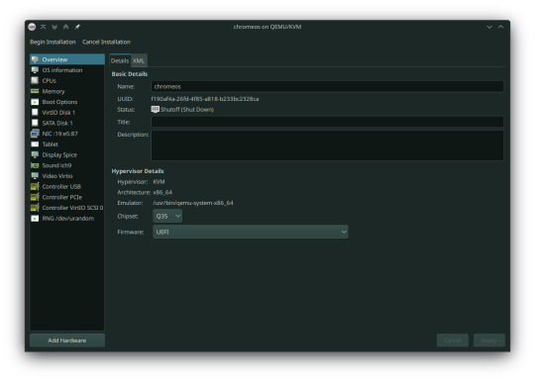Viewport: 535px width, 381px height.
Task: Select the Video Virtio icon
Action: (x=35, y=176)
